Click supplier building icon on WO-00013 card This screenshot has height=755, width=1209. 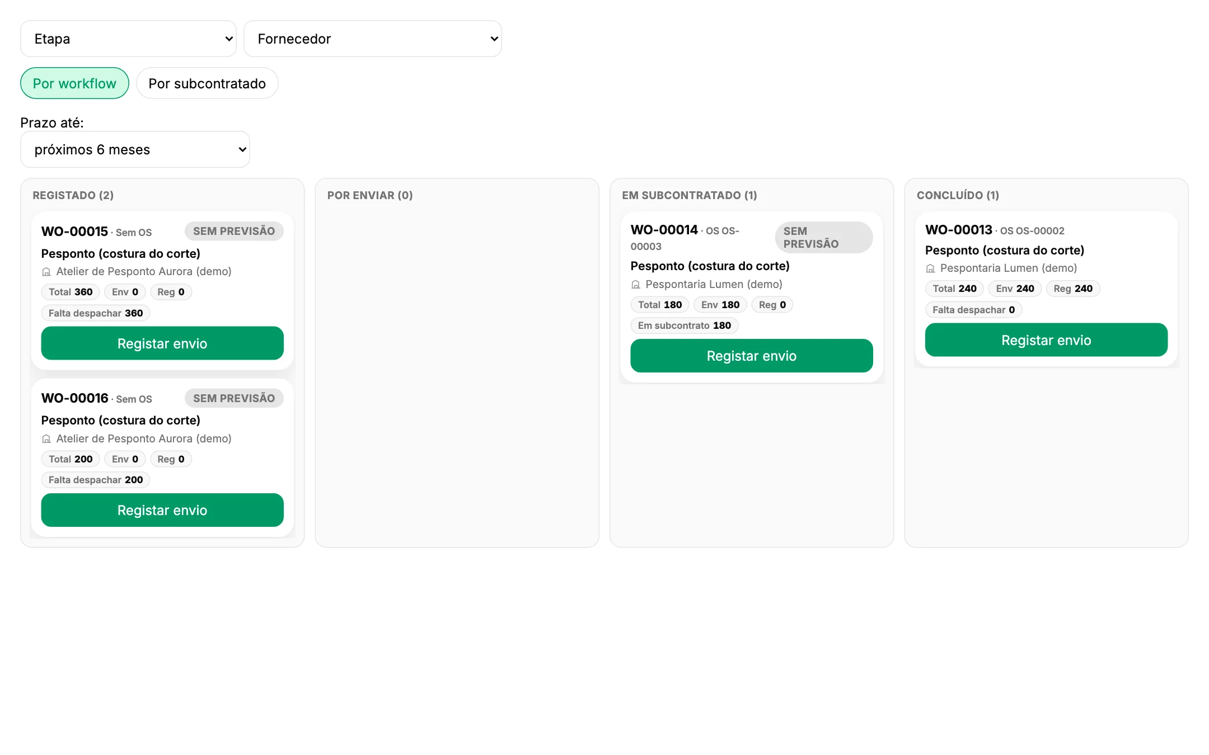pyautogui.click(x=930, y=268)
